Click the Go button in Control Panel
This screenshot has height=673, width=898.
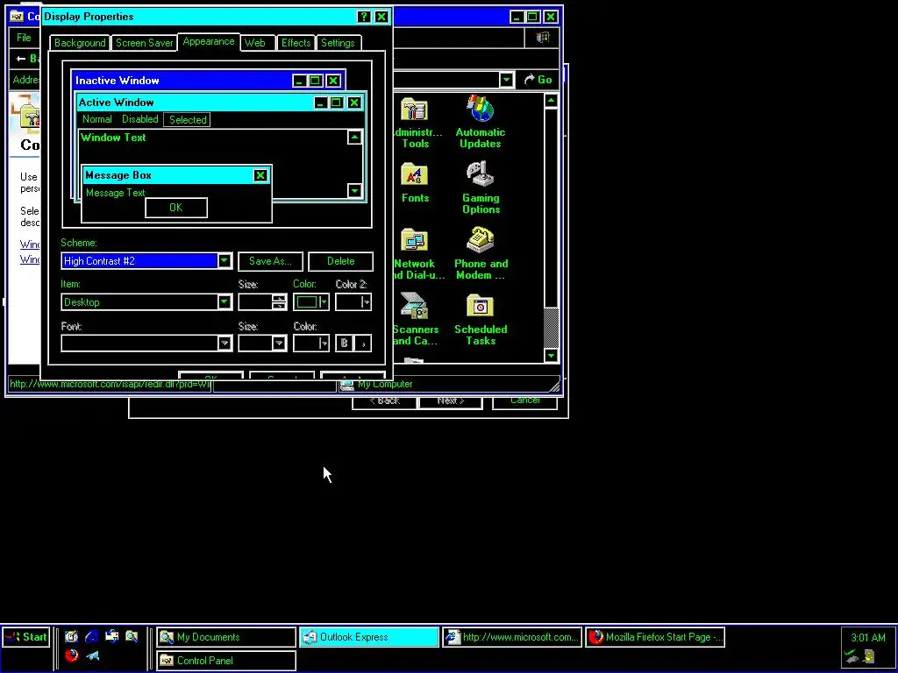[538, 80]
